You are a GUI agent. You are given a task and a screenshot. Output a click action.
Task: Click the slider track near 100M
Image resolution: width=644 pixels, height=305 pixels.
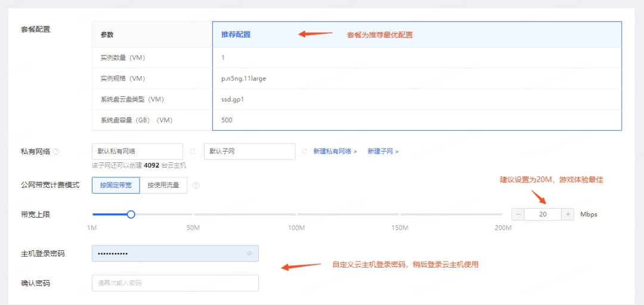click(x=296, y=214)
